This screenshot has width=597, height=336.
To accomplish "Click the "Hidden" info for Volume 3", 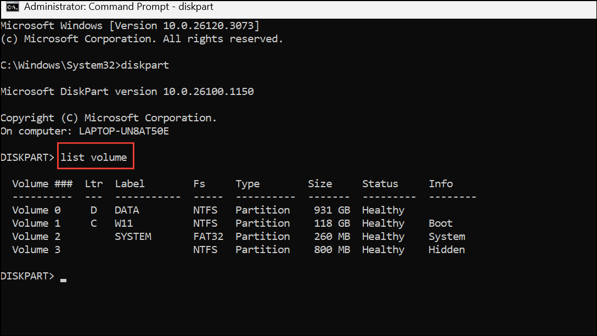I will point(447,250).
